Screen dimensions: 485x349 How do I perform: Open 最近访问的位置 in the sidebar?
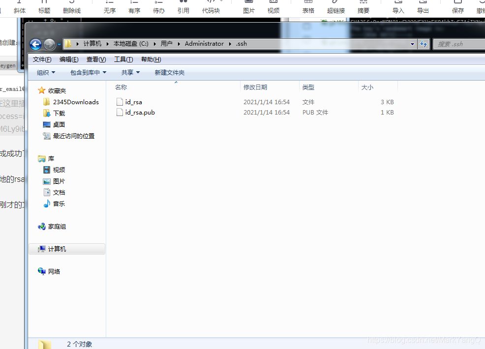click(74, 136)
